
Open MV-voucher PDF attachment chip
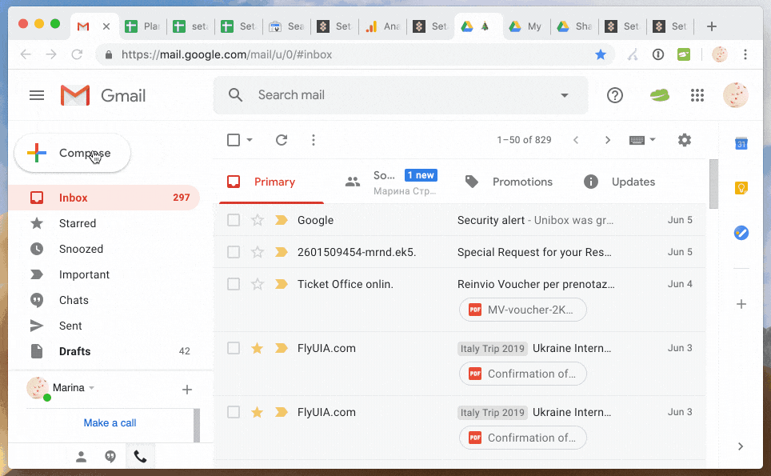[x=523, y=310]
